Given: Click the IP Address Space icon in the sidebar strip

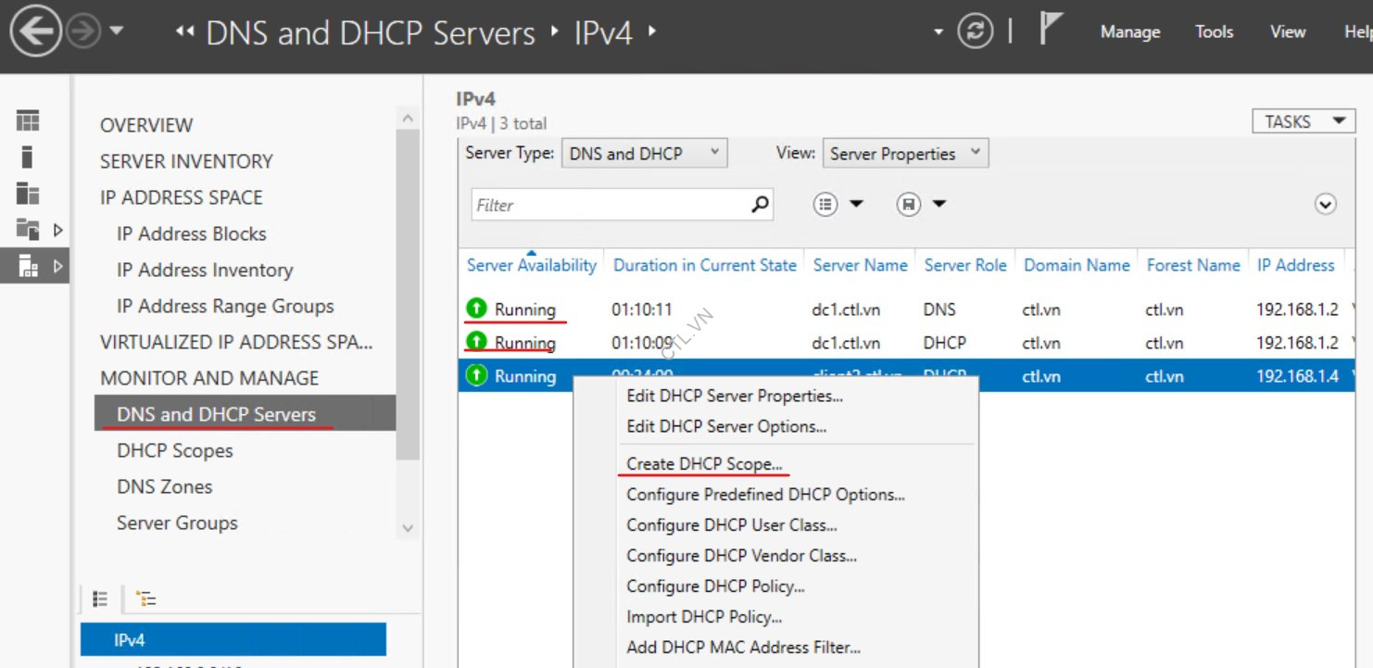Looking at the screenshot, I should coord(27,194).
